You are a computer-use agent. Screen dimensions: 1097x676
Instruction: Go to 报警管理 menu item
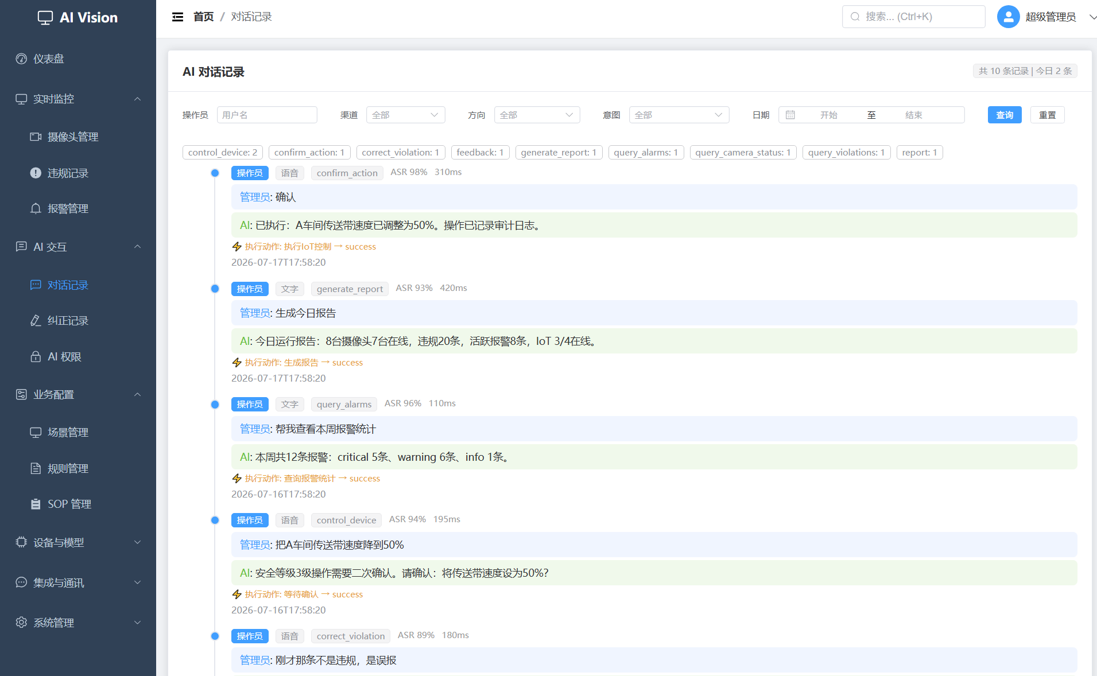point(78,208)
